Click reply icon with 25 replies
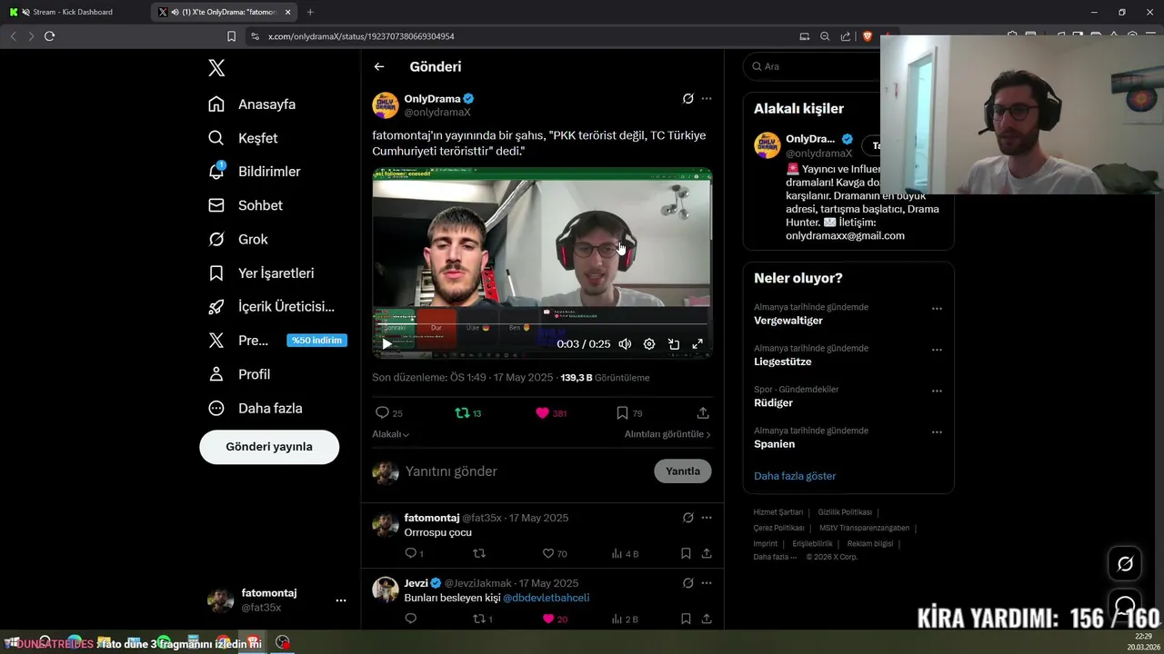 click(x=389, y=413)
